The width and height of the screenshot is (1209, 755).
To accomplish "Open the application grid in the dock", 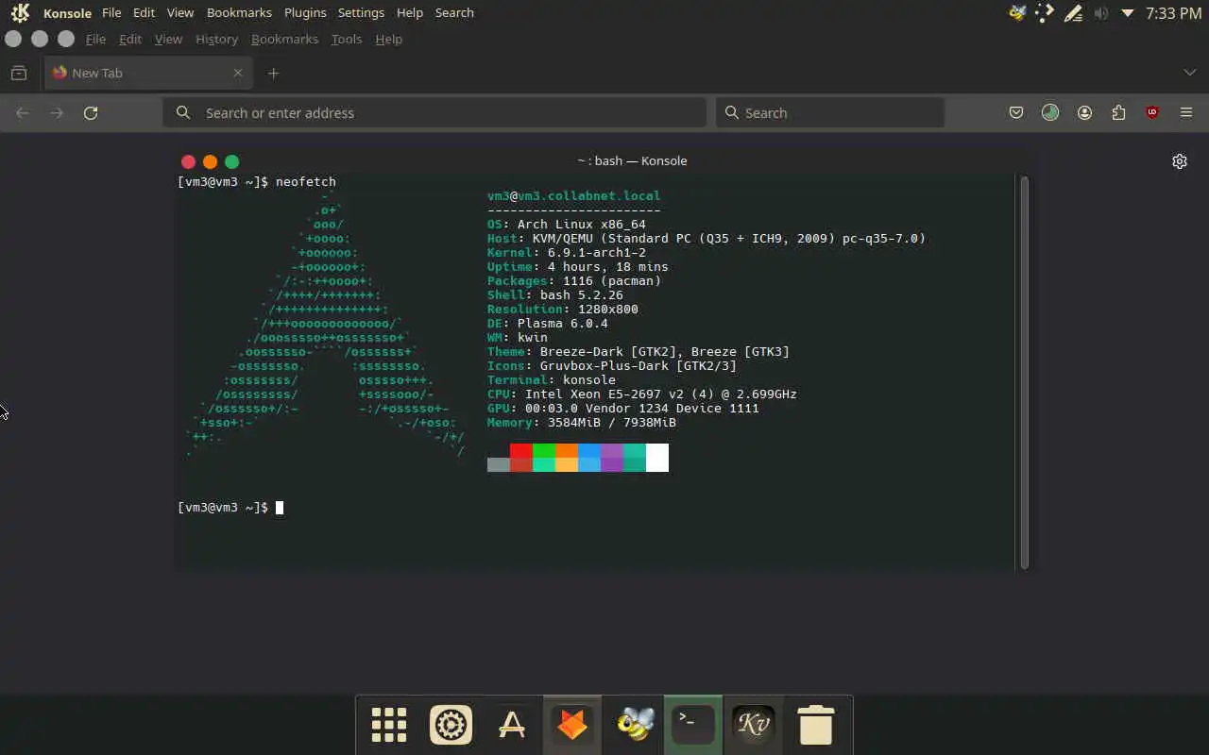I will 388,725.
